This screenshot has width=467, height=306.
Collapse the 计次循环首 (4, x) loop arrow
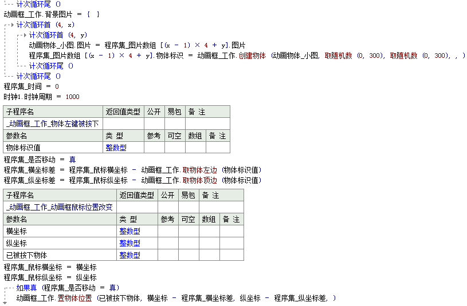(x=13, y=25)
